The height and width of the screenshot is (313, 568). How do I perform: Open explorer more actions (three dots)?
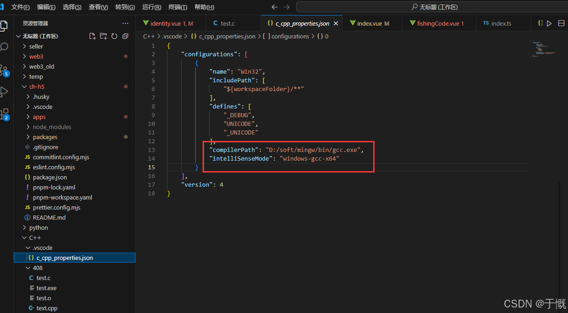pos(125,23)
